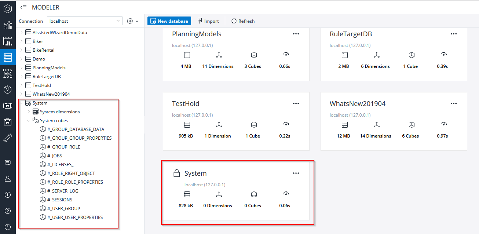The width and height of the screenshot is (479, 234).
Task: Select the #_SERVER_LOG_ cube in tree
Action: point(63,191)
